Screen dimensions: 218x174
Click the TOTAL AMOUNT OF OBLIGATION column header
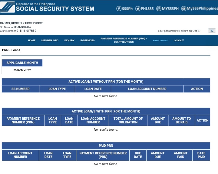(x=128, y=120)
